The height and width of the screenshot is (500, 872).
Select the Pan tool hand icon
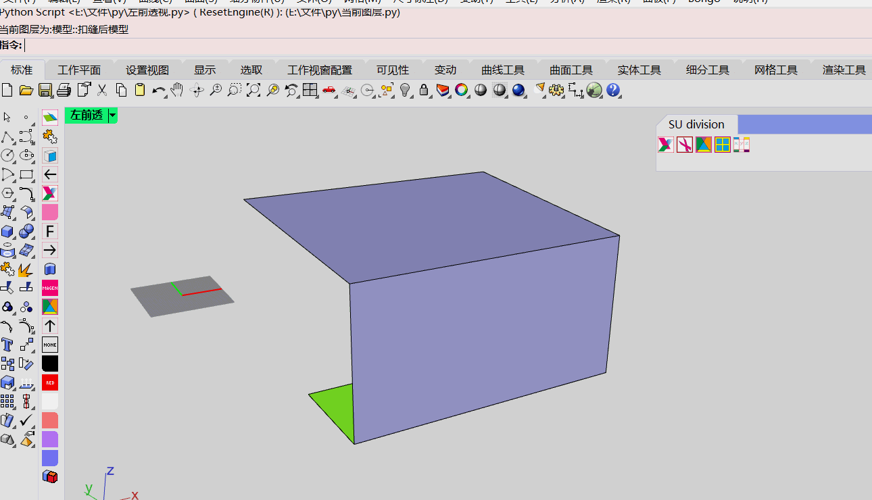(176, 89)
